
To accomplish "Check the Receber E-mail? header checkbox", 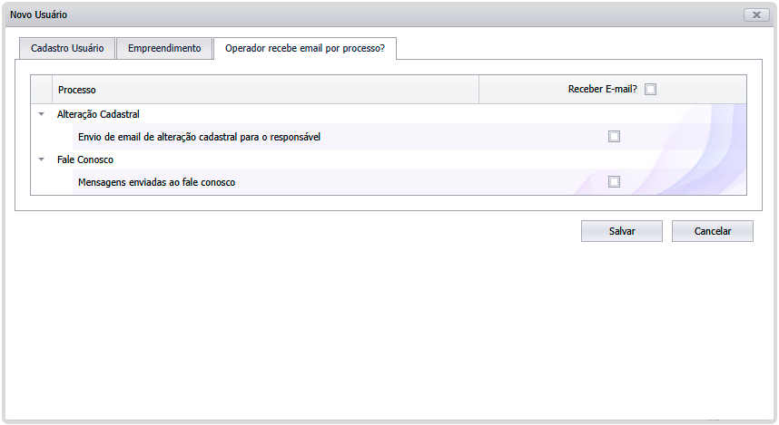I will click(651, 90).
